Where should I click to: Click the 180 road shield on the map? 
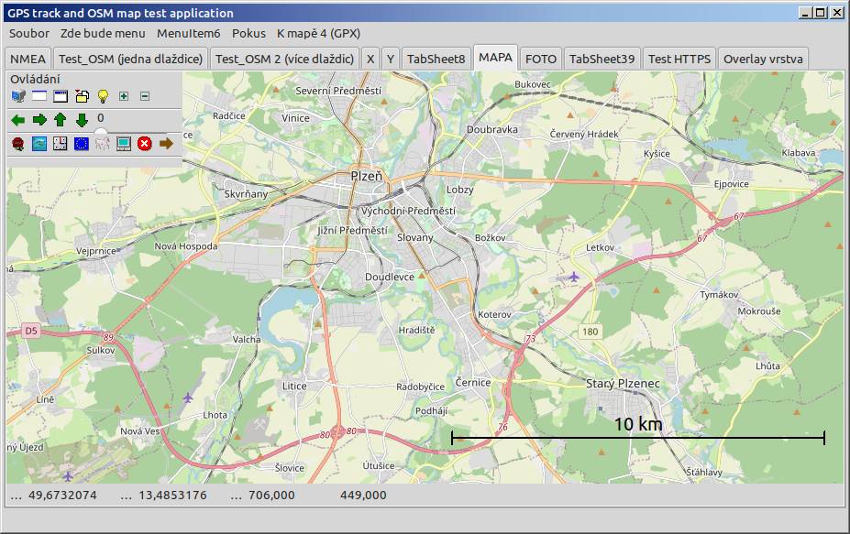click(591, 332)
